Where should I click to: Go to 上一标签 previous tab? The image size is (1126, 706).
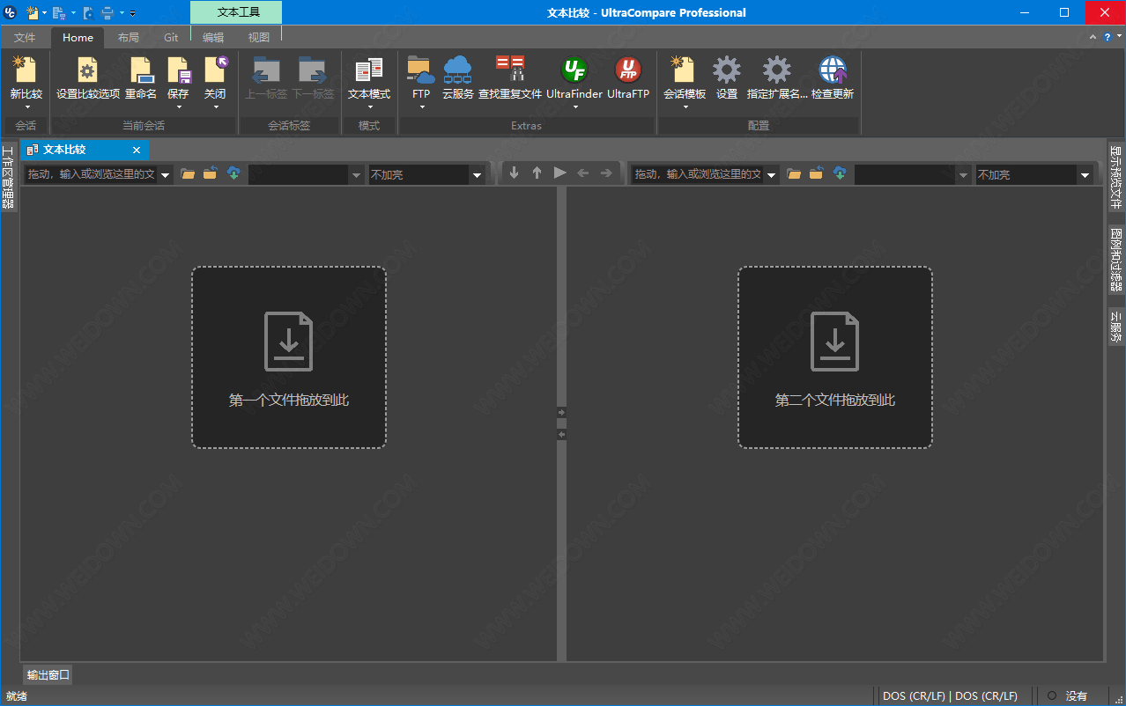click(265, 70)
